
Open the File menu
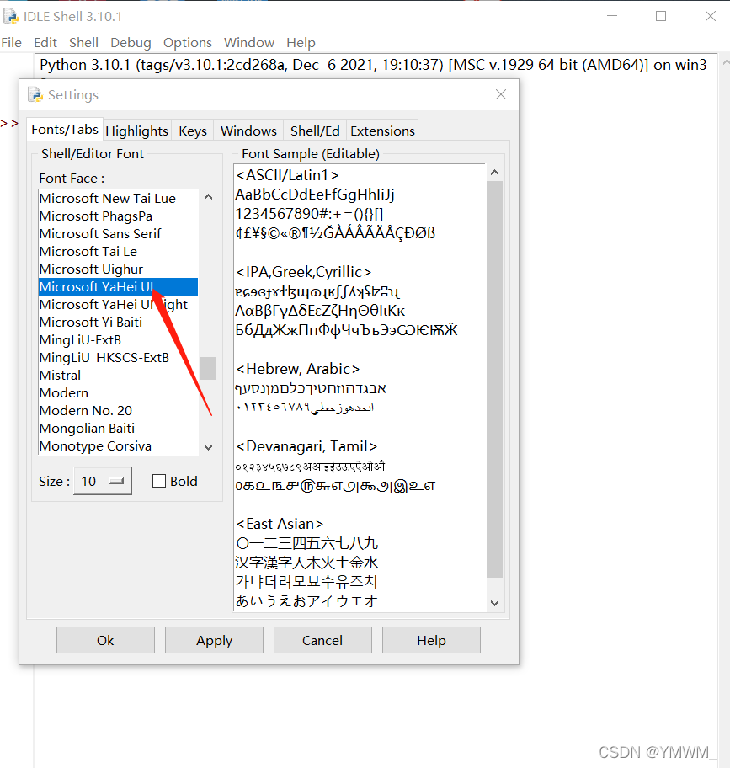pos(11,43)
